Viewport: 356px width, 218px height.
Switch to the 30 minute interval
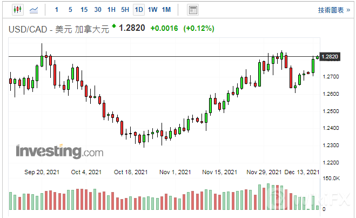tap(98, 10)
